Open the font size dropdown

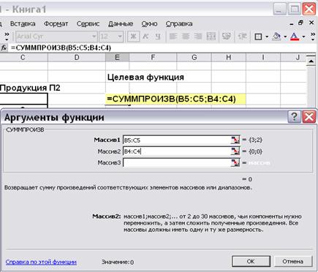(x=120, y=37)
